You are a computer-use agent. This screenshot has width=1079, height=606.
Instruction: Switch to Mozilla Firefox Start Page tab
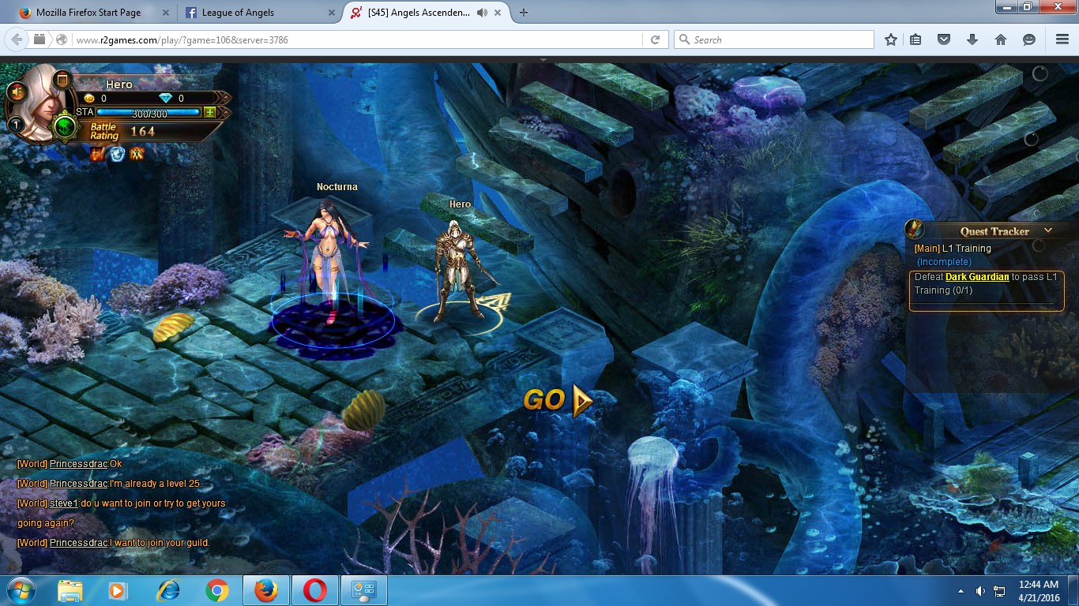coord(88,13)
